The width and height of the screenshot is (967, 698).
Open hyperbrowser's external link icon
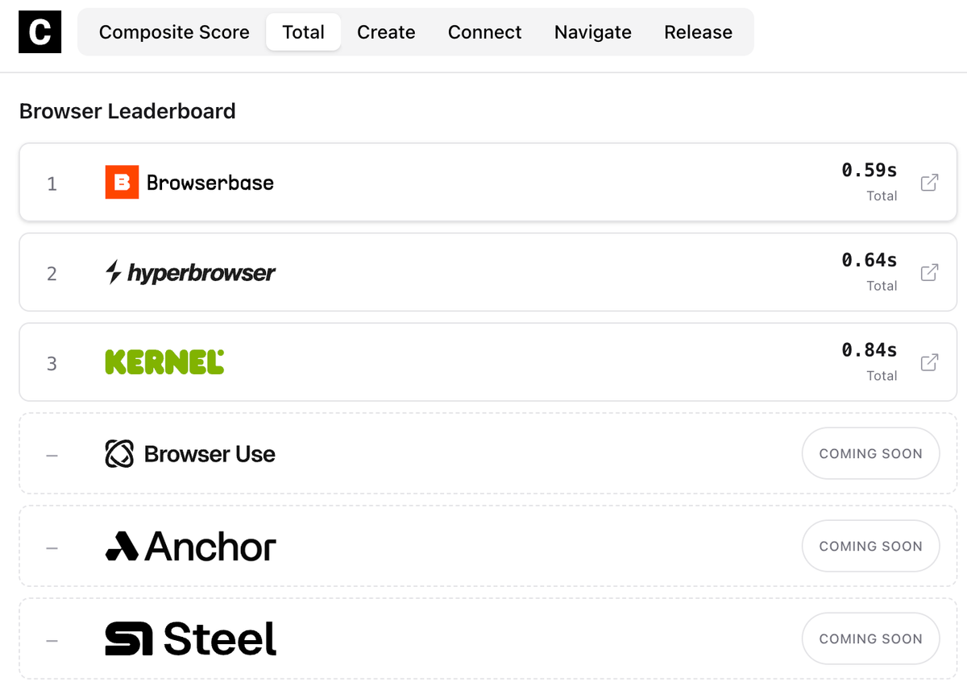tap(931, 273)
